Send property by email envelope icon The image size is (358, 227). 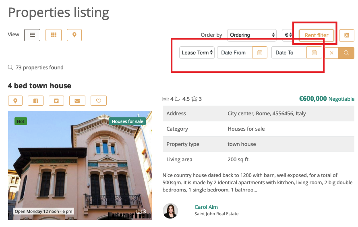pyautogui.click(x=77, y=100)
